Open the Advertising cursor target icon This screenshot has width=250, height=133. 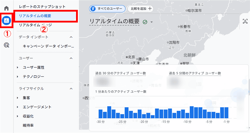(x=7, y=45)
